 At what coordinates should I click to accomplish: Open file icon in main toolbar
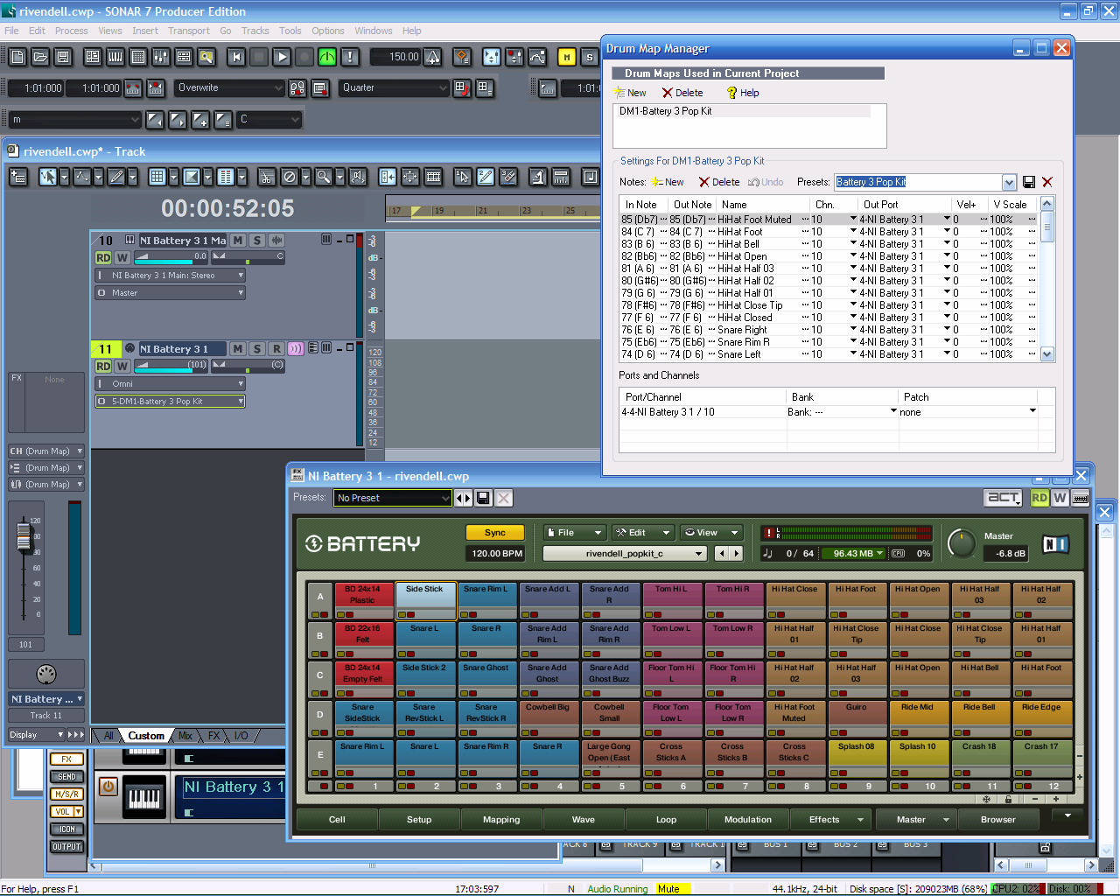point(40,57)
